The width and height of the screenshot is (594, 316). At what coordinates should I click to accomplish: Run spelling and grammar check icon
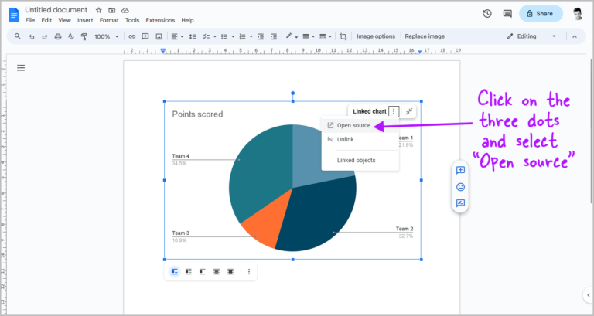[x=71, y=36]
